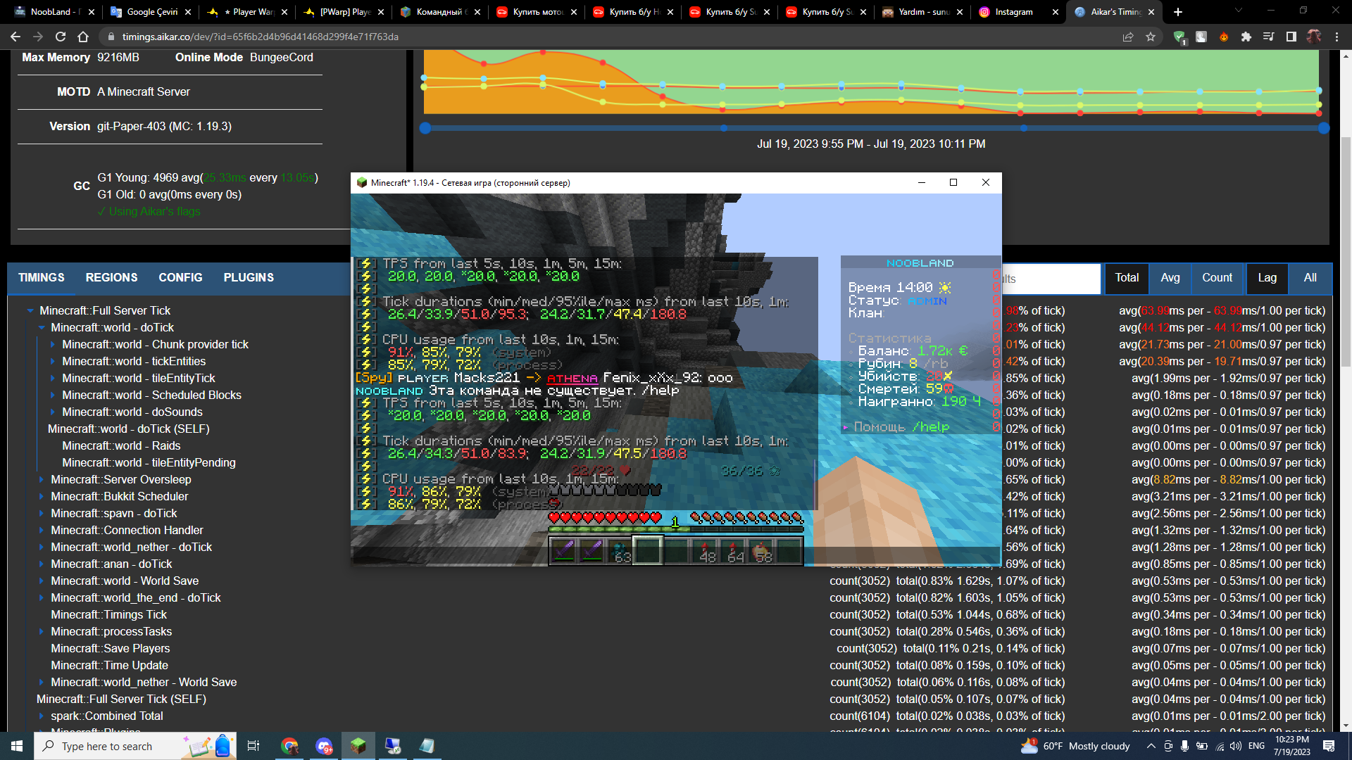Image resolution: width=1352 pixels, height=760 pixels.
Task: Expand Minecraft::Server Oversleep
Action: tap(42, 479)
